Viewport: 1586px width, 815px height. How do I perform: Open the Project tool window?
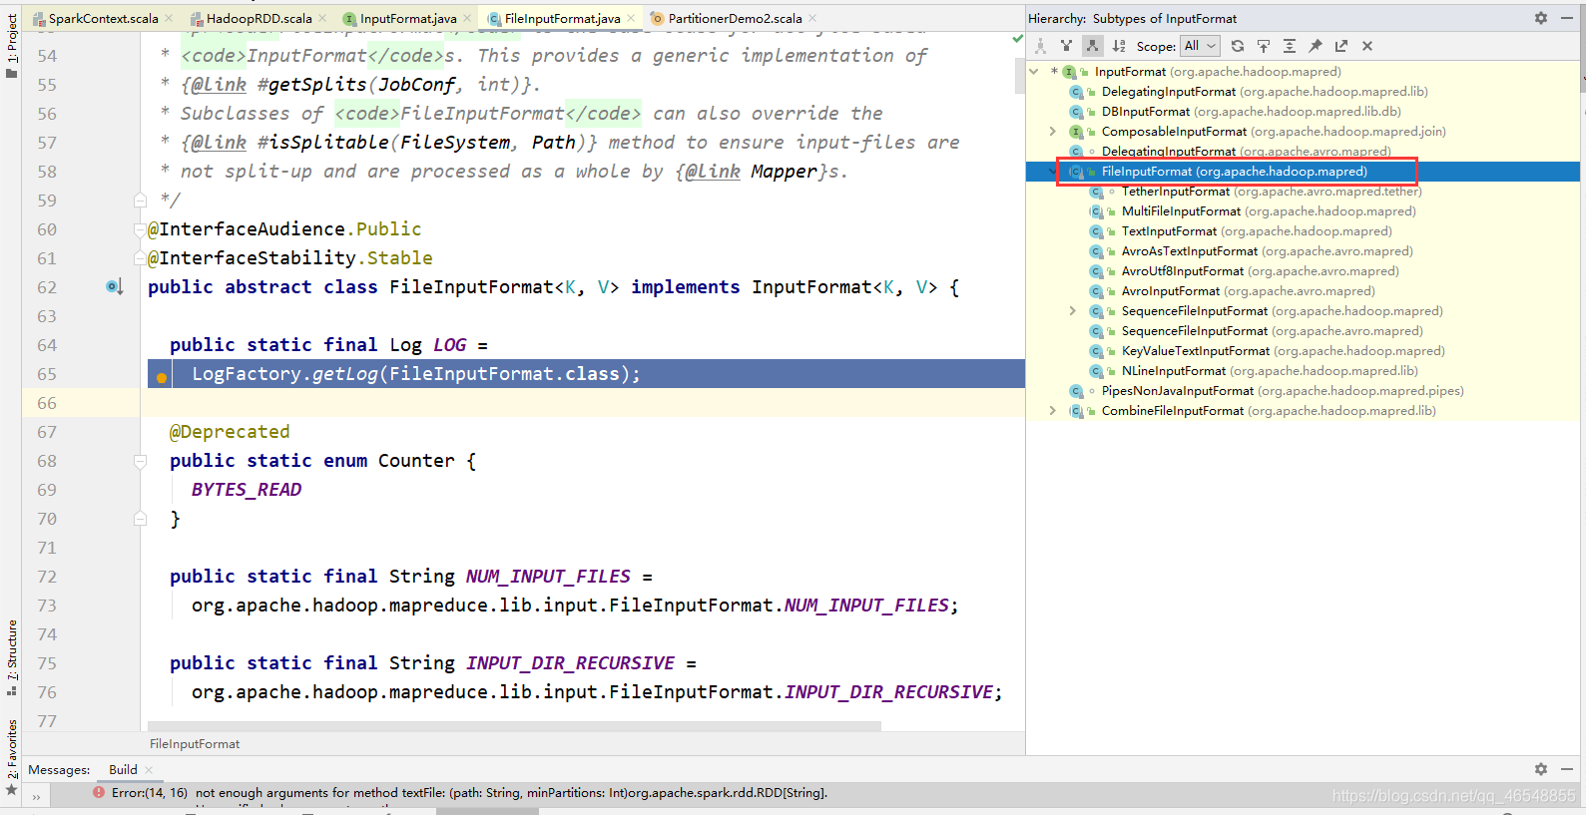(x=11, y=45)
